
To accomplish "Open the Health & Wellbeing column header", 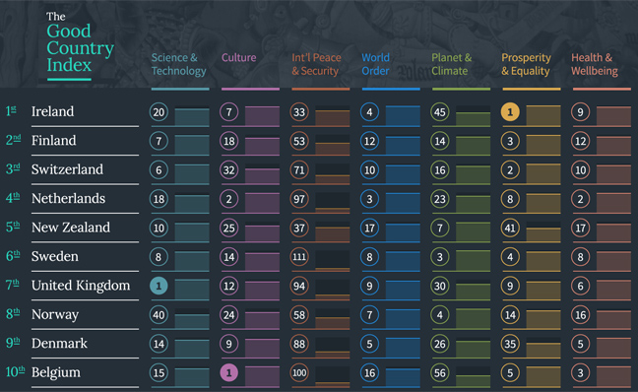I will (595, 64).
